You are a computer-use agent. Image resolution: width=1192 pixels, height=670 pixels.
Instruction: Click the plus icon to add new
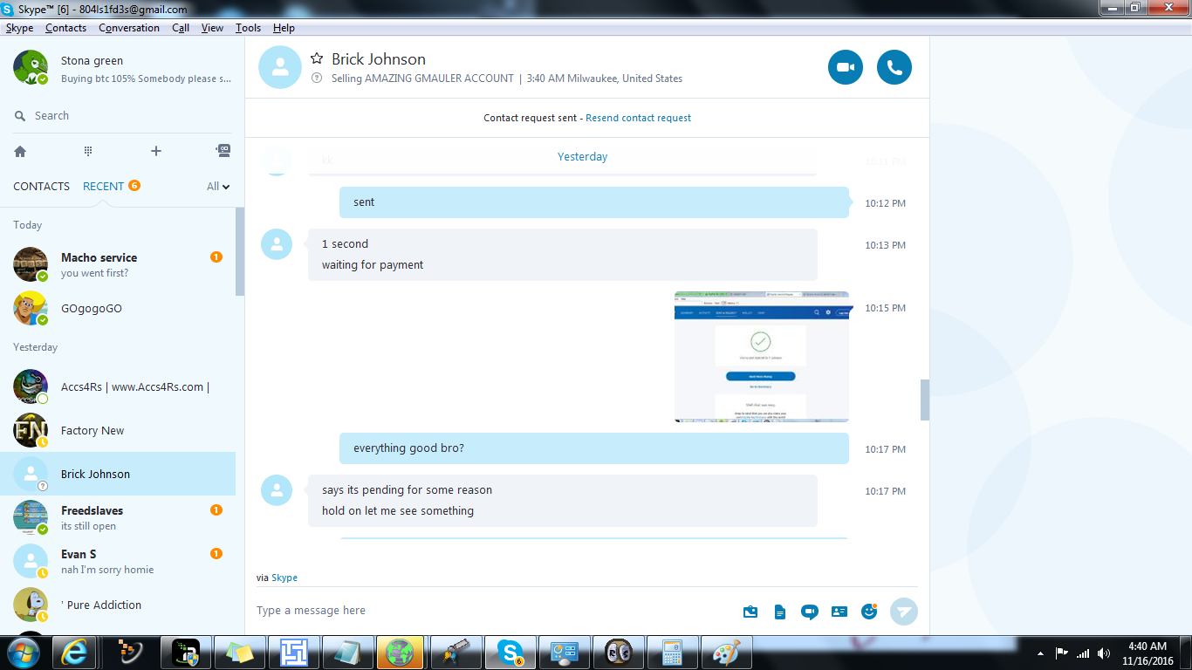(x=156, y=151)
